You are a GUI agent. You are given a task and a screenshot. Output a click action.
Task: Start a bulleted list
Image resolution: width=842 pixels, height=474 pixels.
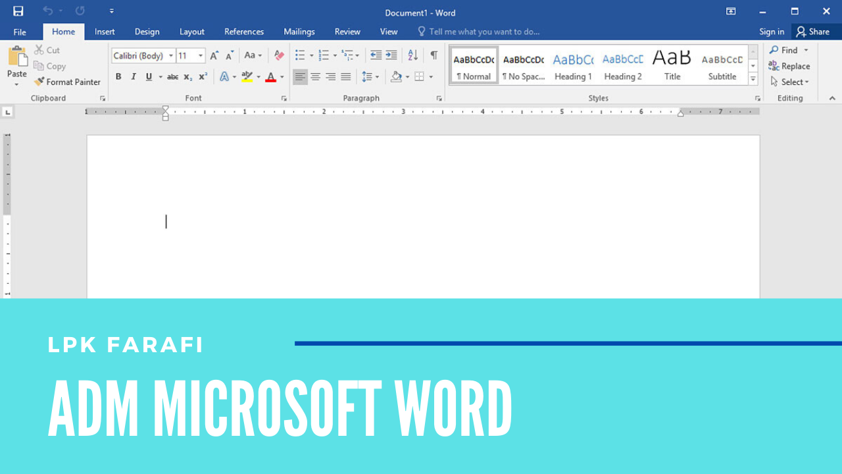click(x=300, y=56)
